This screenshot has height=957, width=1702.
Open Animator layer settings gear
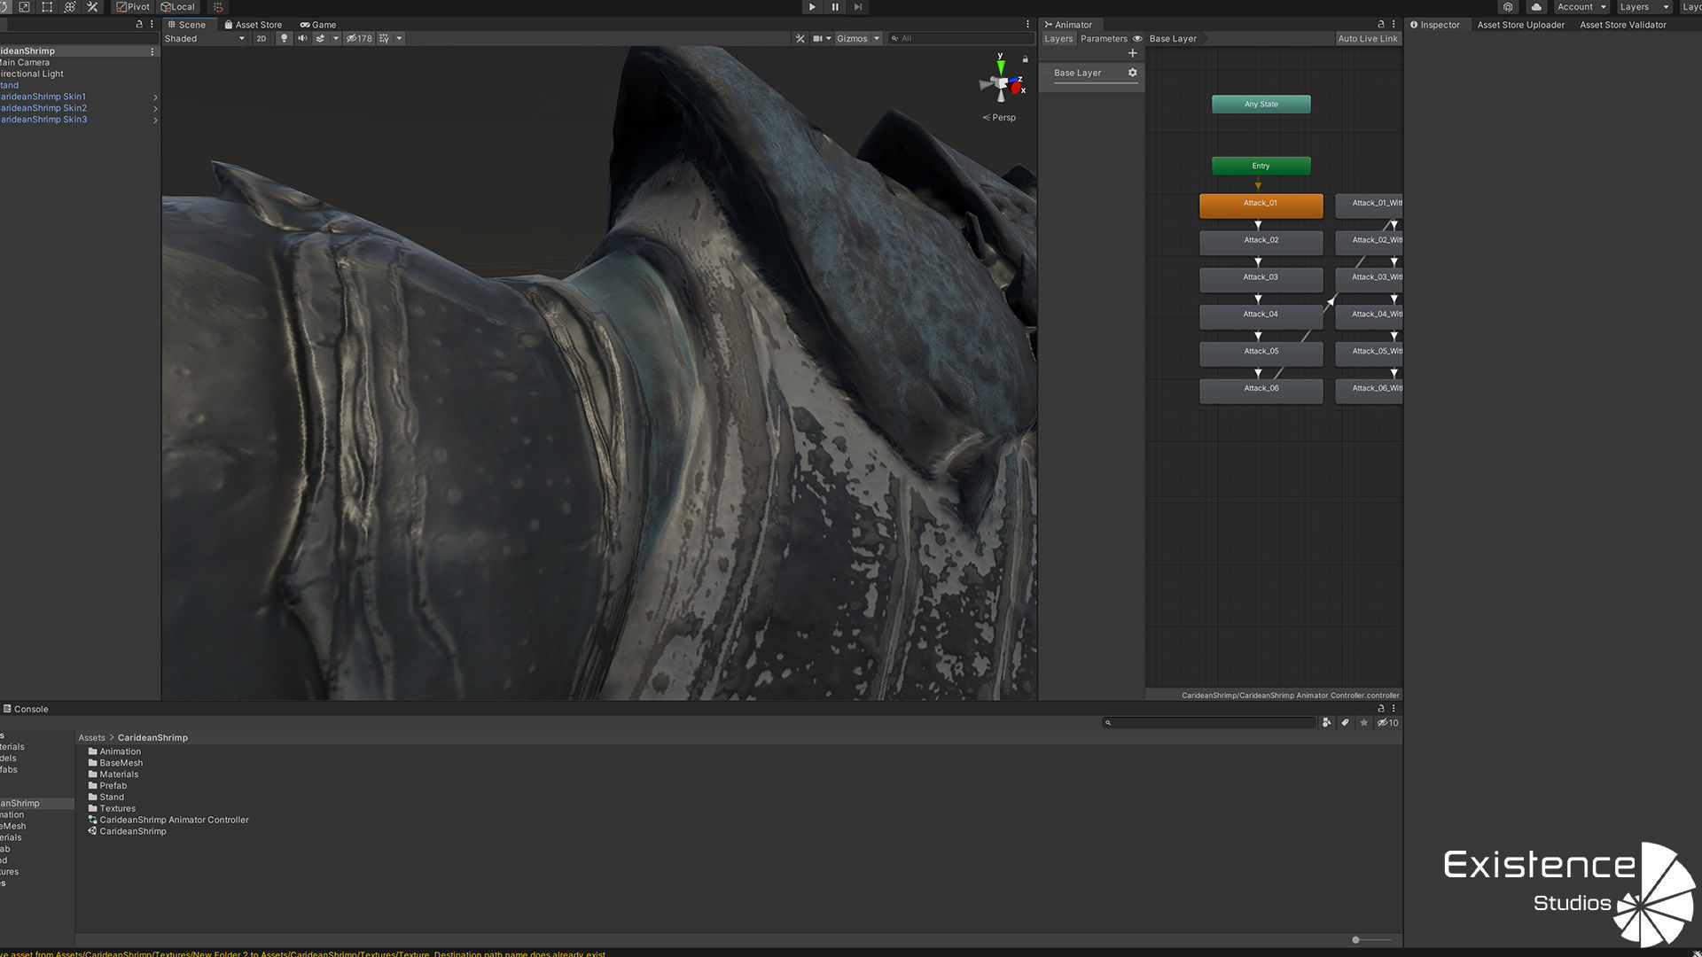click(x=1132, y=73)
